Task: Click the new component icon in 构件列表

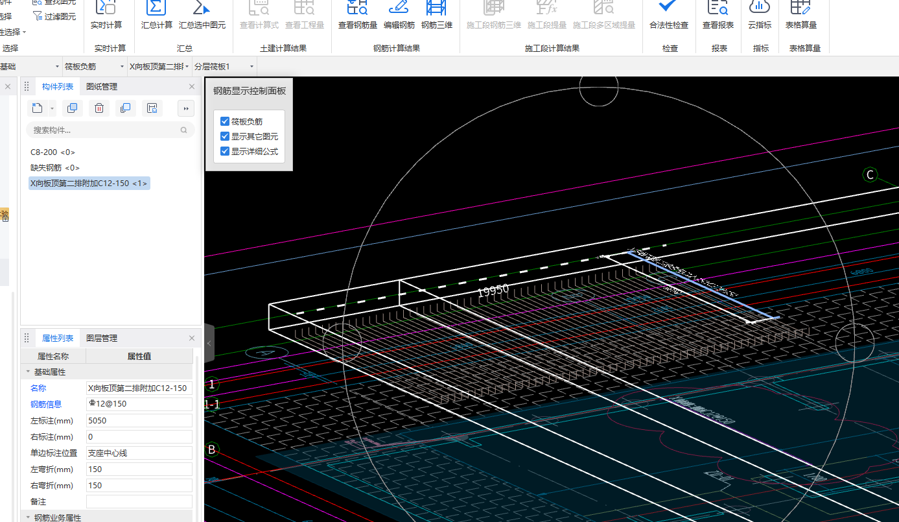Action: point(38,108)
